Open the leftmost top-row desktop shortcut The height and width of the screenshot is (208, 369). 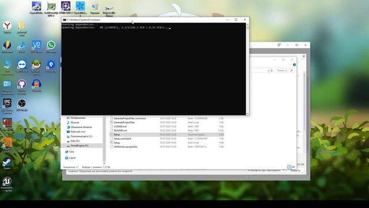coord(36,8)
